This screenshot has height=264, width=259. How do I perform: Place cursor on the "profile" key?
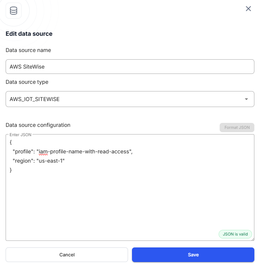click(x=23, y=152)
